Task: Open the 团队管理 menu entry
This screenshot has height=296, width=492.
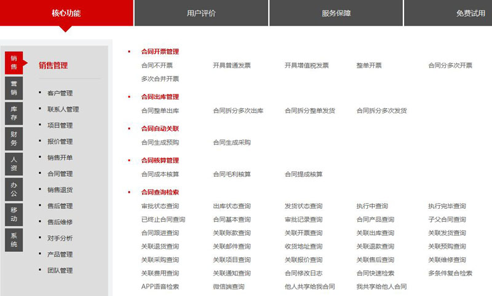Action: 60,270
